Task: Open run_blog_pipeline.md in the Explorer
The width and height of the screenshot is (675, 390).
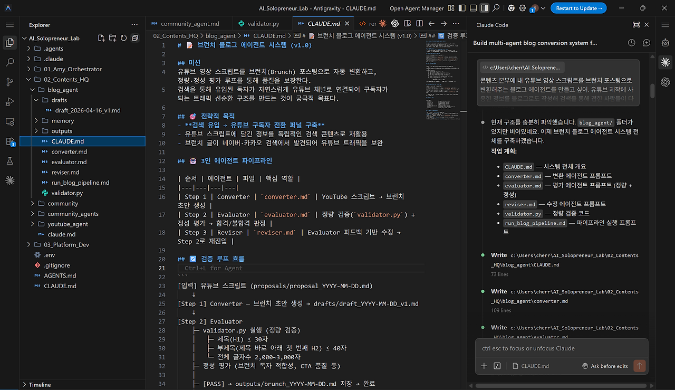Action: (x=82, y=183)
